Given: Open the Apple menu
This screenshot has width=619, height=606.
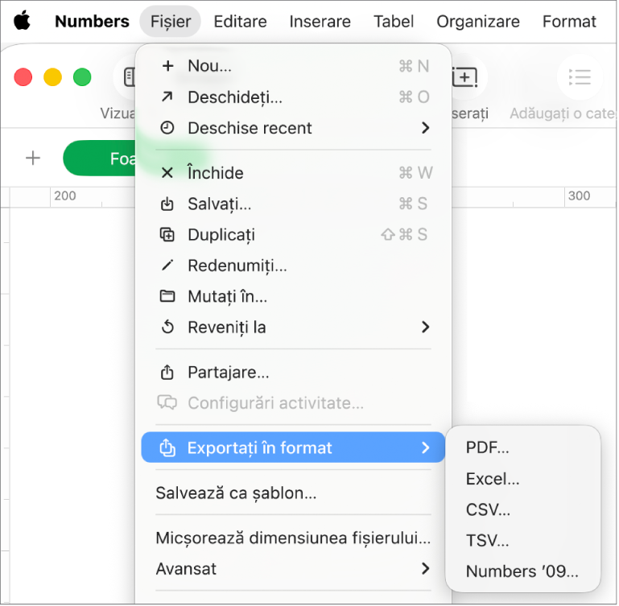Looking at the screenshot, I should (22, 21).
